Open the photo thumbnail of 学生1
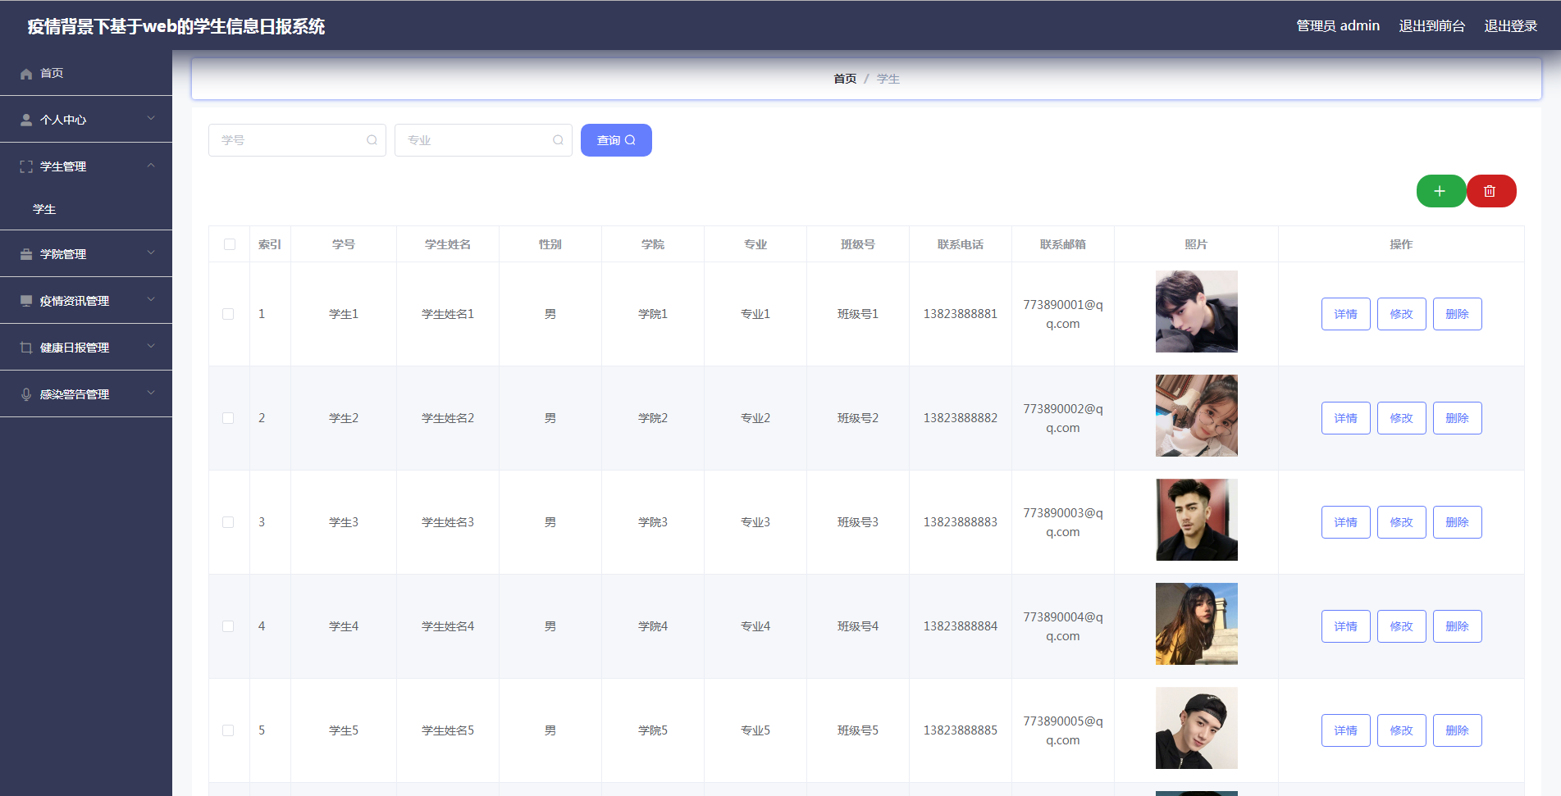Screen dimensions: 1561x796 pyautogui.click(x=1197, y=312)
